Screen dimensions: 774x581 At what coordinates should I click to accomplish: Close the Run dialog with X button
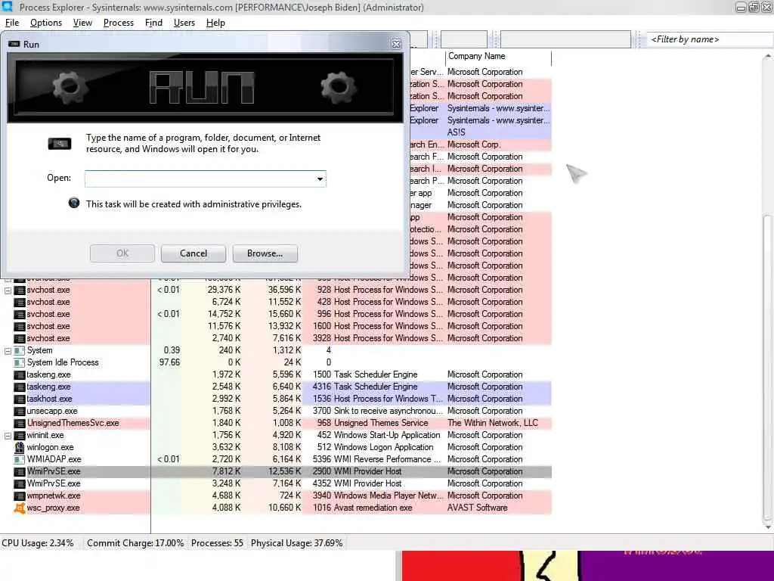click(396, 44)
